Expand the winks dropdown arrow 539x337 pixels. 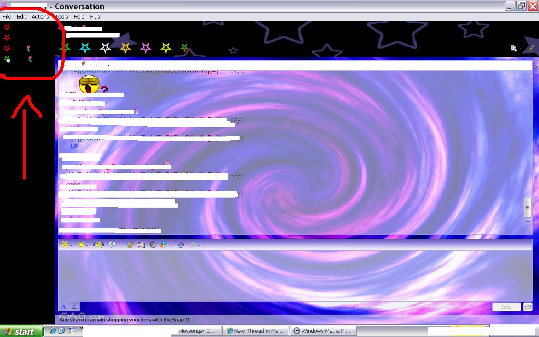pos(88,245)
